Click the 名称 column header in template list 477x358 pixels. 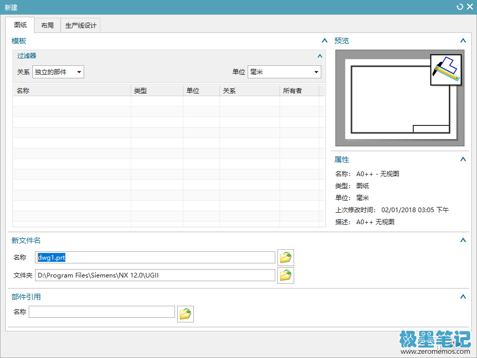pyautogui.click(x=72, y=90)
